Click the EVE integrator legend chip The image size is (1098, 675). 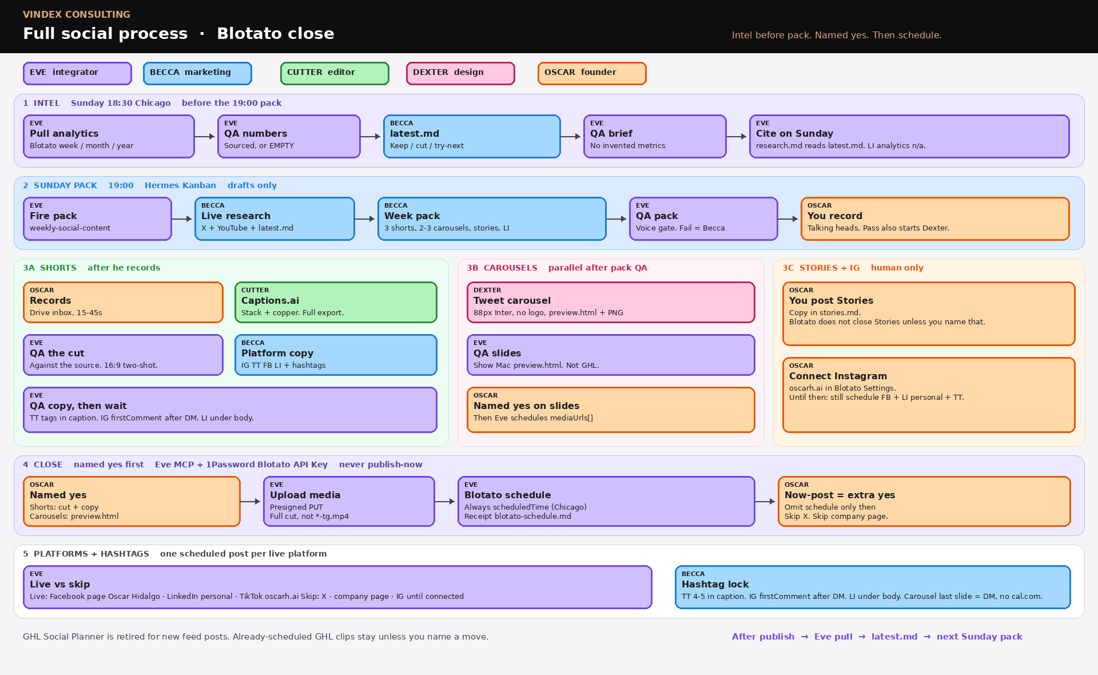click(77, 73)
